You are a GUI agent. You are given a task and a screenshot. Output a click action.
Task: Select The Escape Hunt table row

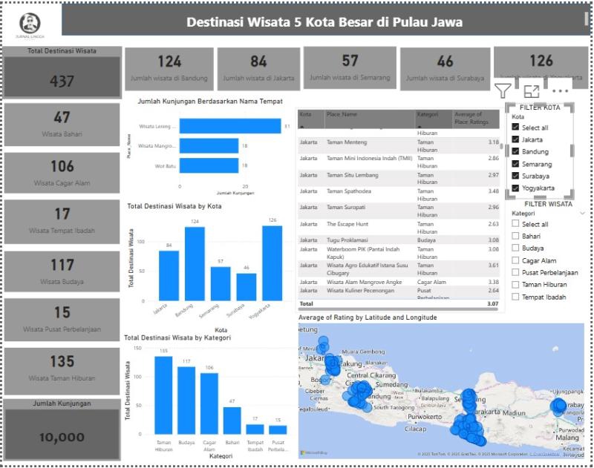[x=399, y=228]
